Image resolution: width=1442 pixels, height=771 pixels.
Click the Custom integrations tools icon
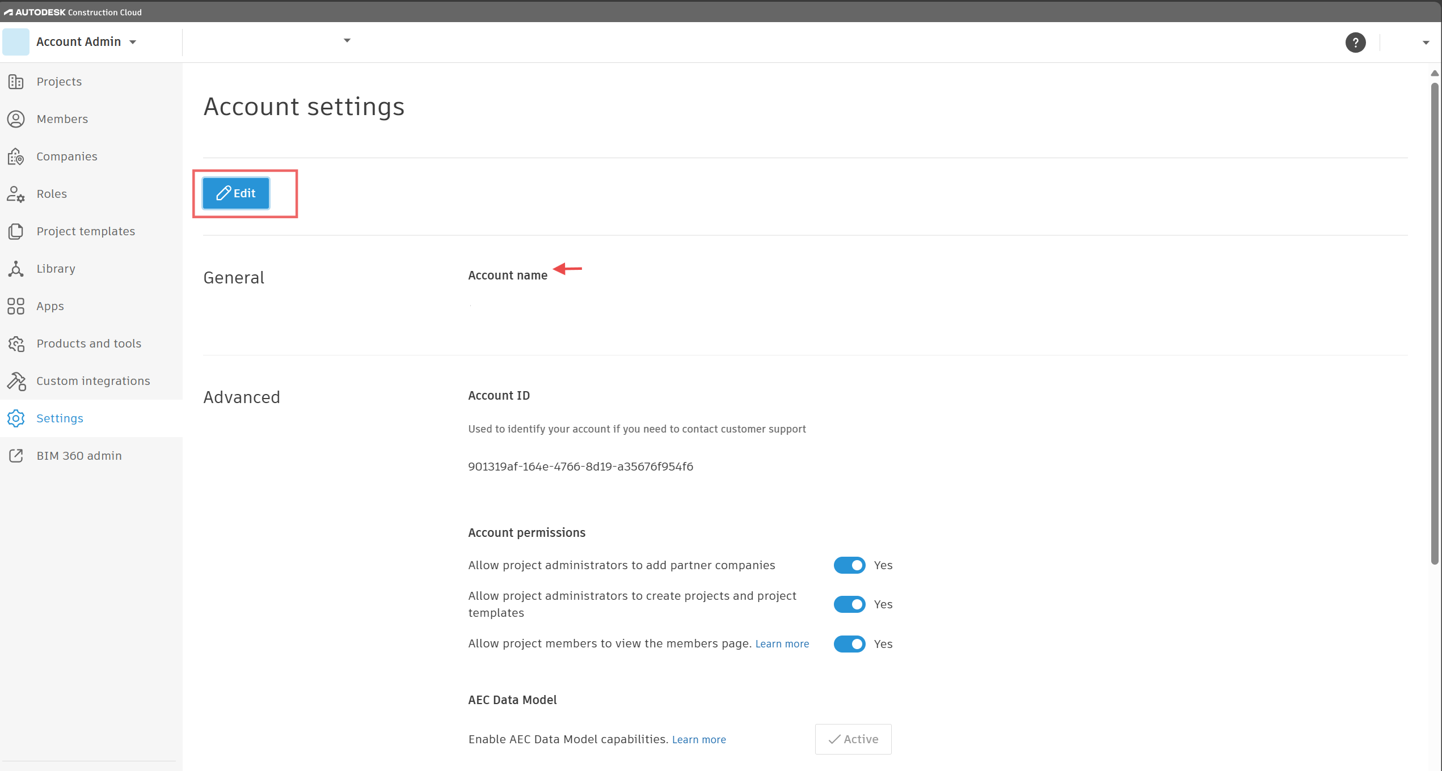click(x=16, y=381)
